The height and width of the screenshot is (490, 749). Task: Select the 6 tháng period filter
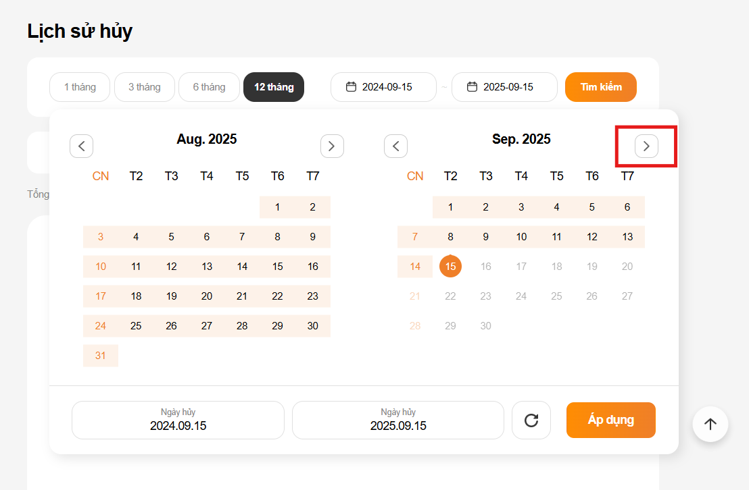coord(209,87)
